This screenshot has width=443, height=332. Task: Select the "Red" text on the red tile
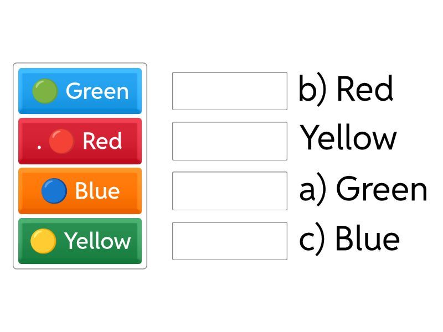coord(102,142)
